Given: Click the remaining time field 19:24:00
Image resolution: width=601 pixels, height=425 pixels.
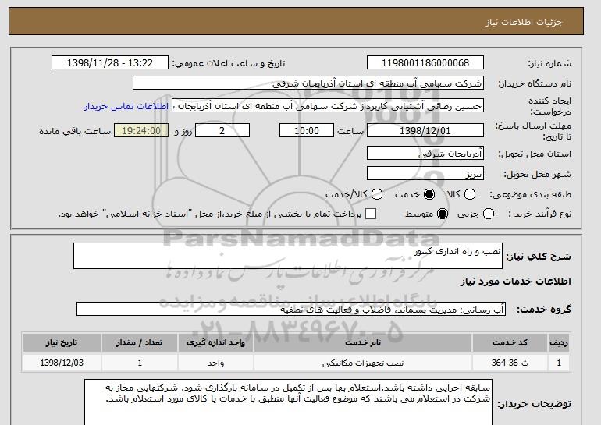Looking at the screenshot, I should tap(141, 130).
